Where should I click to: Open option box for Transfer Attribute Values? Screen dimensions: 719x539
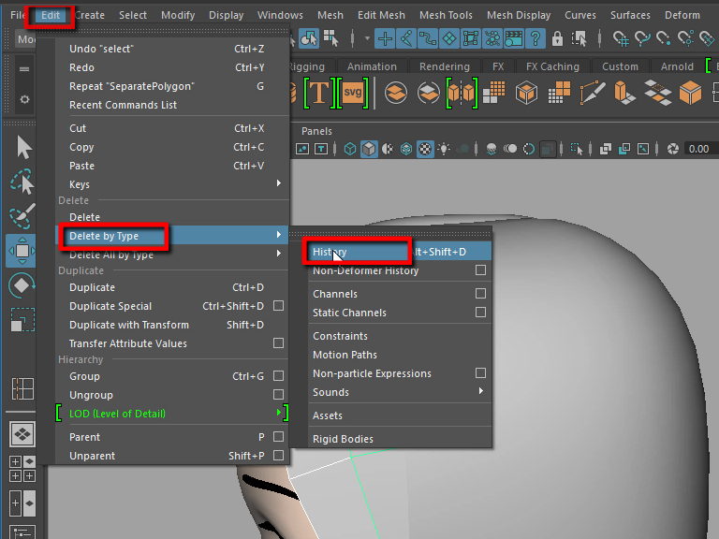[x=278, y=343]
